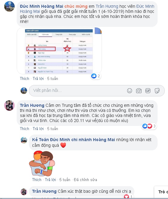Open leaderboard screenshot image

(59, 51)
